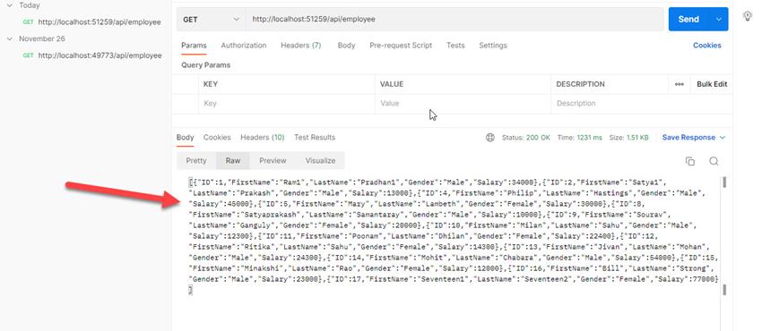Viewport: 762px width, 331px height.
Task: Click the Value input cell
Action: tap(463, 103)
